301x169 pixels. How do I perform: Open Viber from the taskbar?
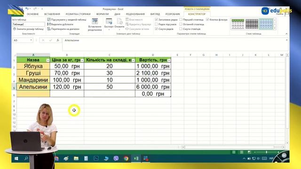pyautogui.click(x=116, y=159)
